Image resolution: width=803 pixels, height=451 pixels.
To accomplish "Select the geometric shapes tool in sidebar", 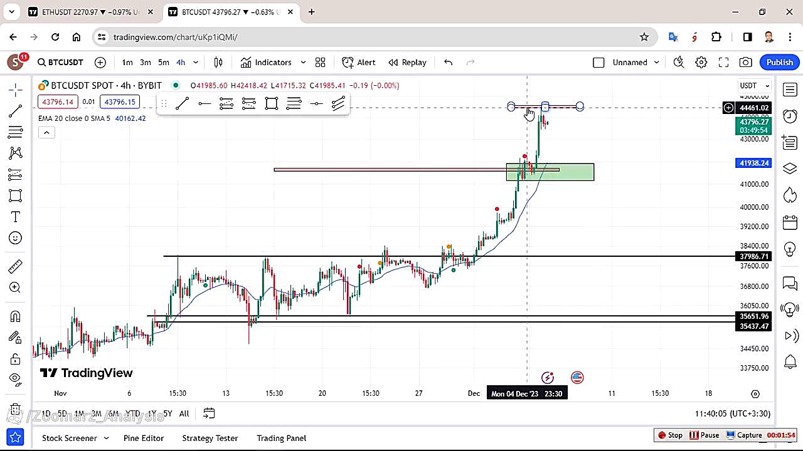I will (x=16, y=195).
